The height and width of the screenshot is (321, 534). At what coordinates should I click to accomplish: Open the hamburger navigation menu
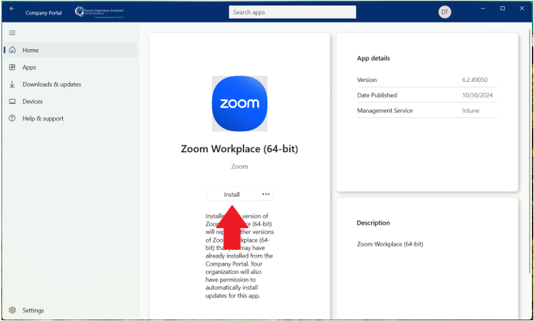coord(12,33)
